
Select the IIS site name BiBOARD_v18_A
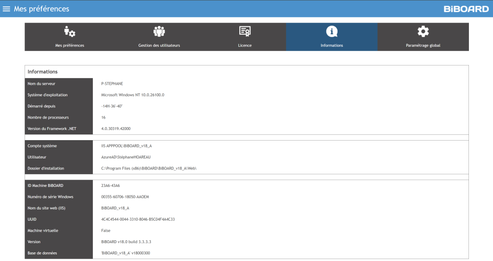[115, 208]
